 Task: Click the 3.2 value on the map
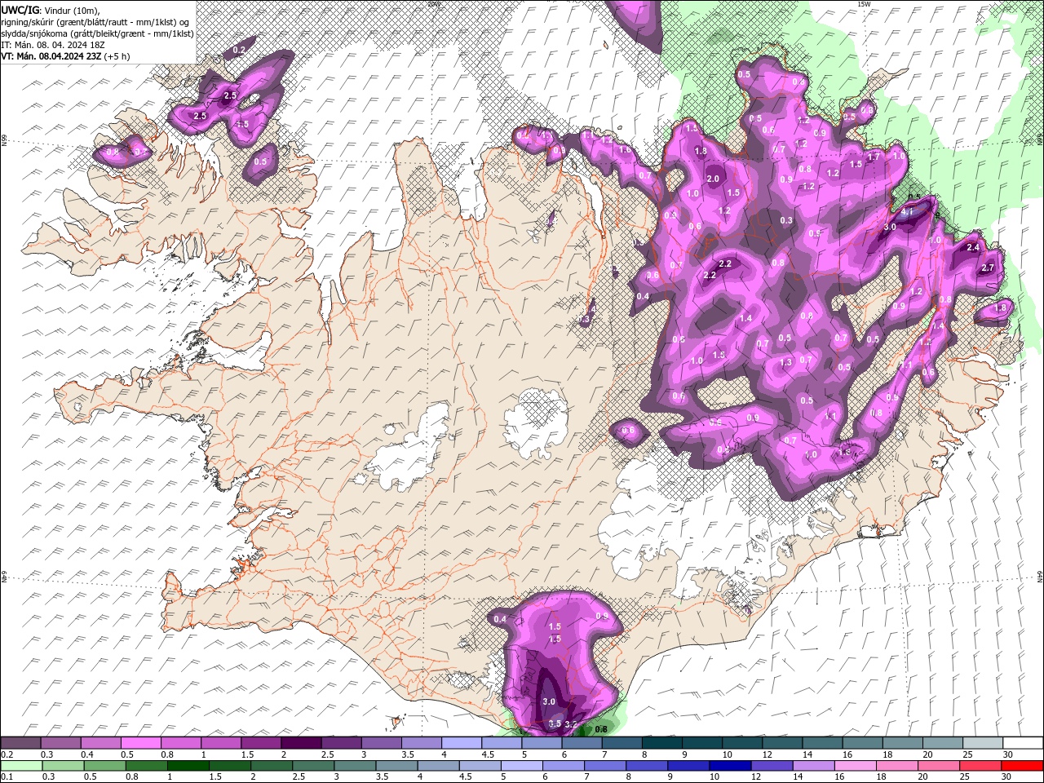571,723
